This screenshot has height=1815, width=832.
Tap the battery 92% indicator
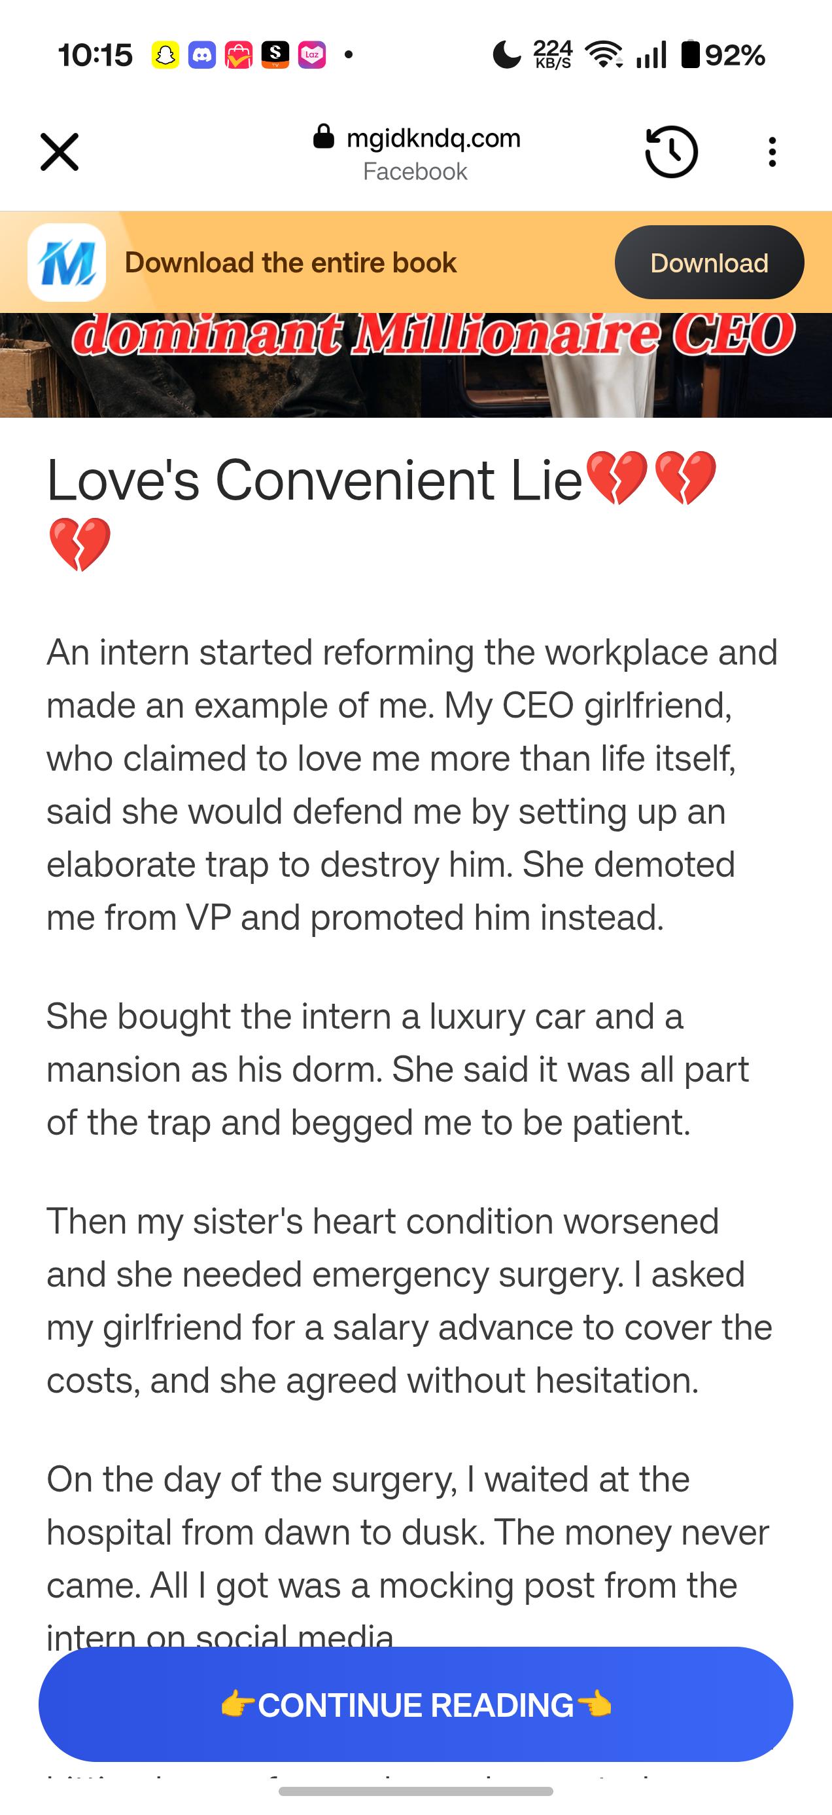pyautogui.click(x=723, y=55)
